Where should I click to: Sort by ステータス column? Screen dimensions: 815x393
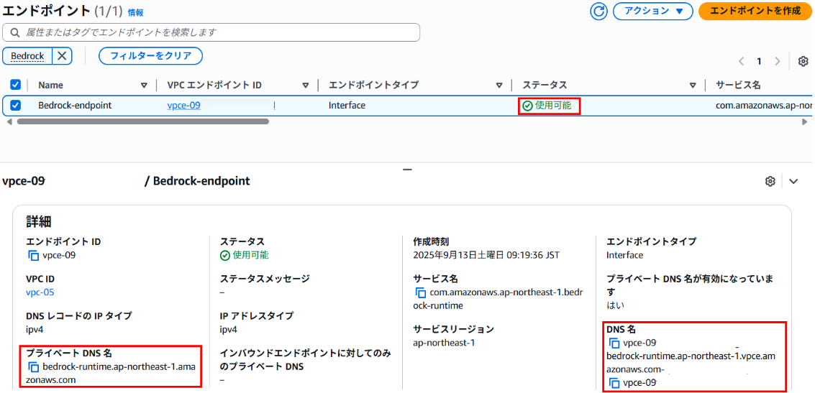(692, 85)
